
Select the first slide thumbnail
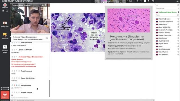[x=98, y=1]
